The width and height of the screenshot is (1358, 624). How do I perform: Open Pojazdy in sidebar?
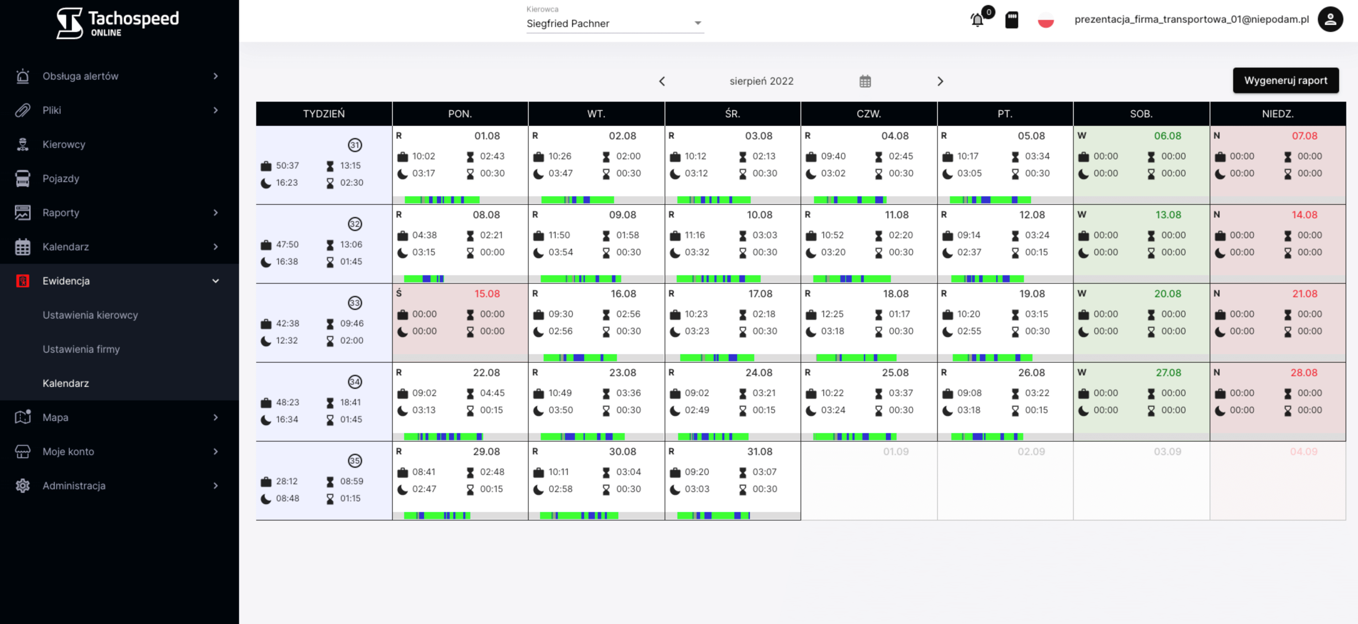click(x=60, y=178)
